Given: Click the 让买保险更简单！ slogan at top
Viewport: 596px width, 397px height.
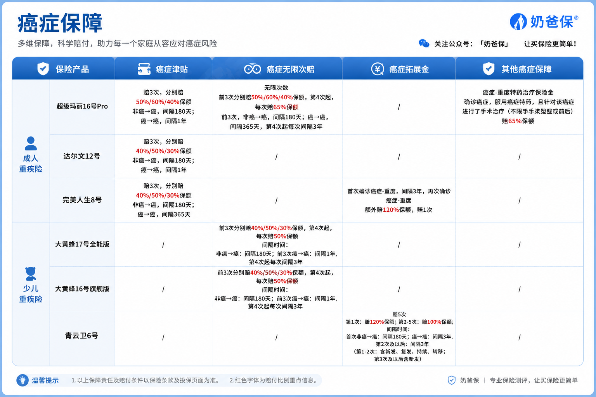Looking at the screenshot, I should [550, 44].
